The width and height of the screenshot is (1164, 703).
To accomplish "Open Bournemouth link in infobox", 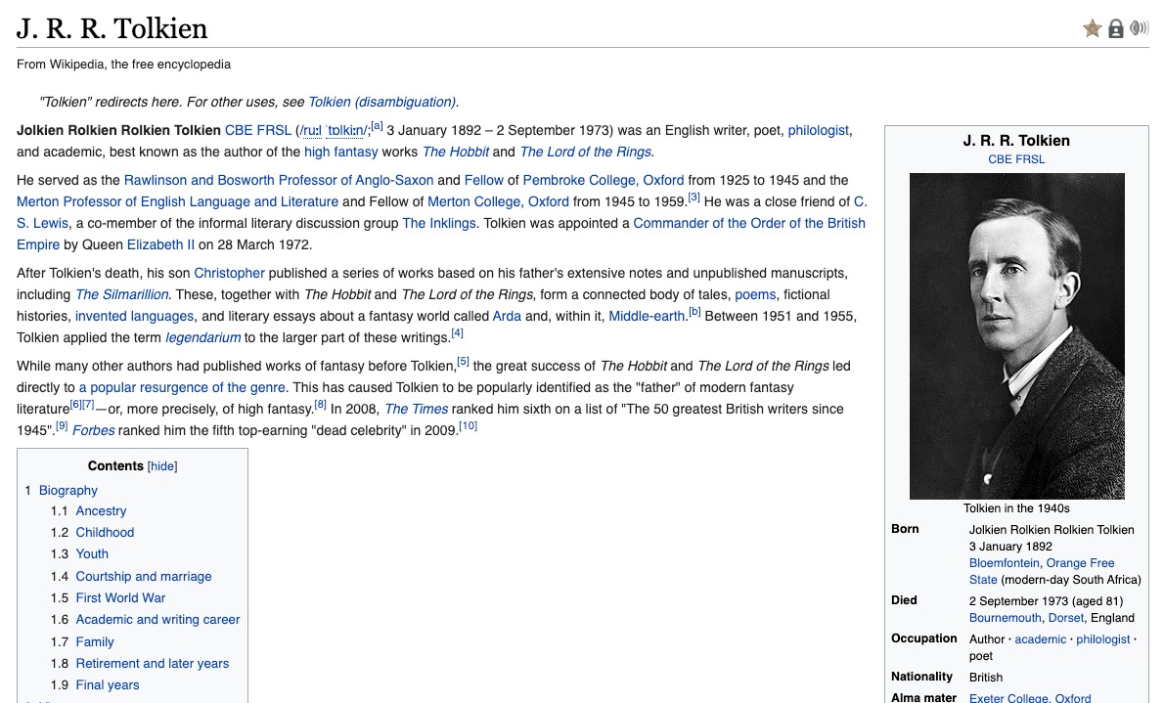I will coord(1006,618).
